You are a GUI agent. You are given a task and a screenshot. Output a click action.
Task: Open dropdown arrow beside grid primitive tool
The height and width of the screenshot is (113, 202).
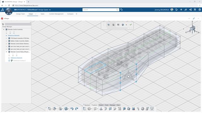(x=98, y=109)
